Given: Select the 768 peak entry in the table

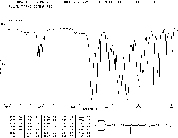Looking at the screenshot, I should [85, 120].
